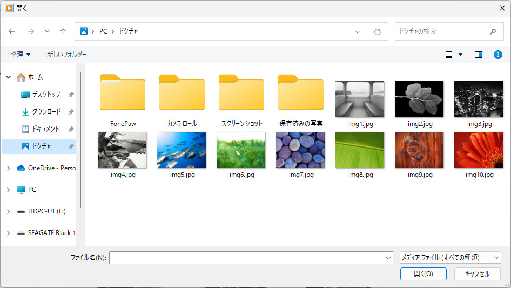Expand the OneDrive tree node
Screen dimensions: 511x288
tap(8, 168)
